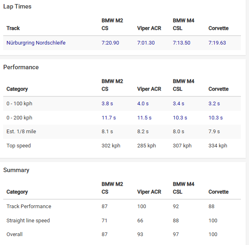
Task: Click the Track column header
Action: [13, 28]
